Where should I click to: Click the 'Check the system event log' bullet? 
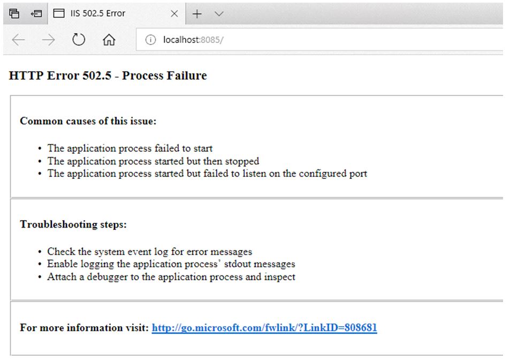[150, 252]
